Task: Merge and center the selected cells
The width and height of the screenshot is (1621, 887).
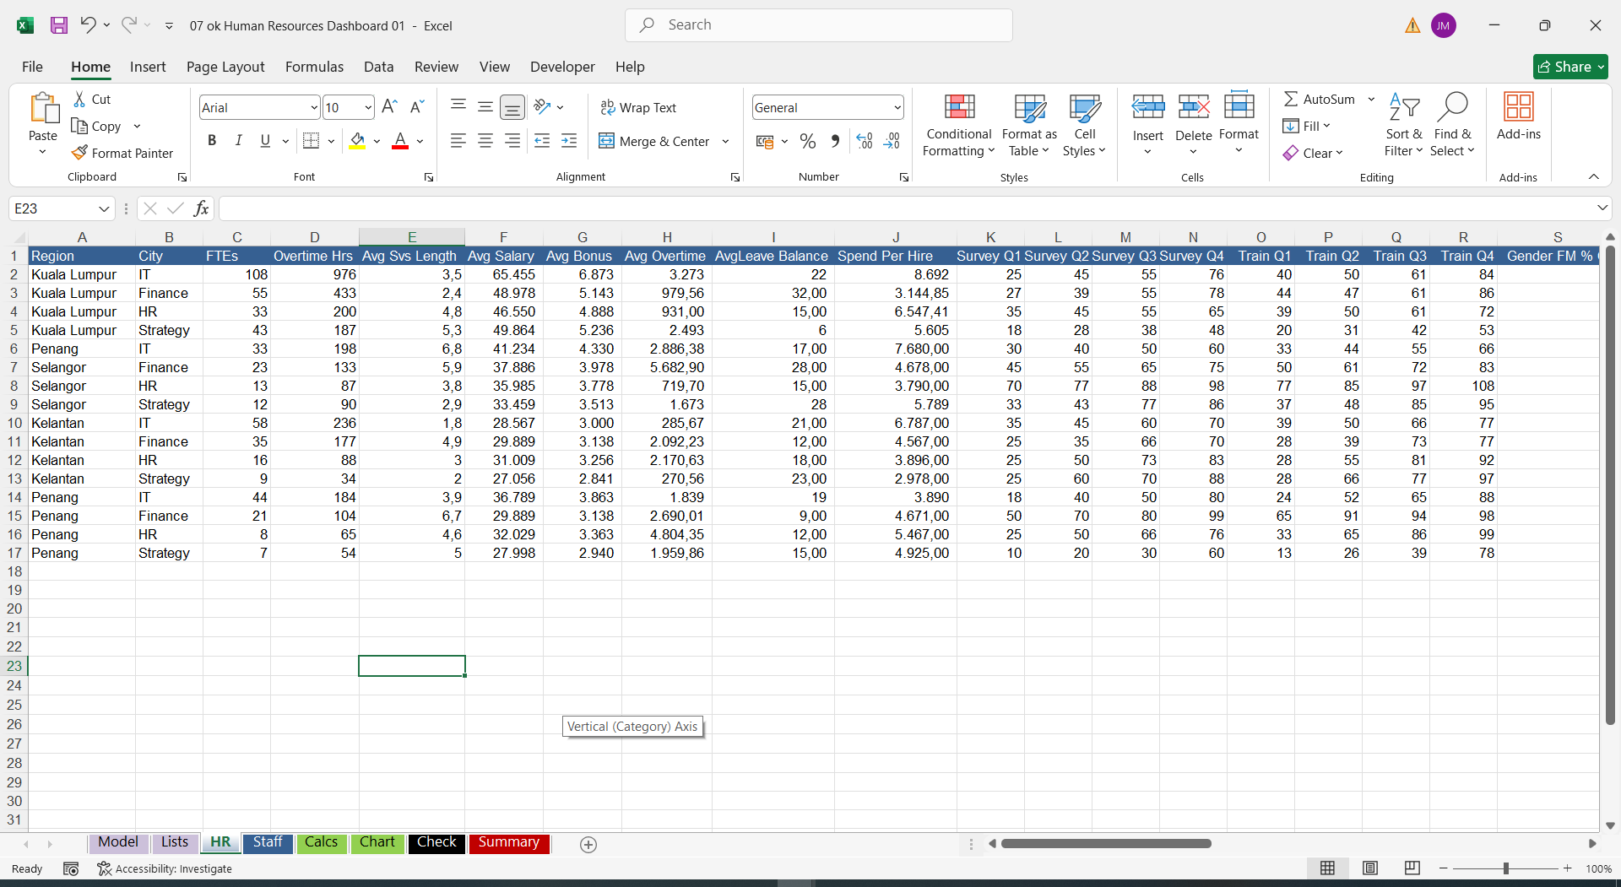Action: [x=655, y=141]
